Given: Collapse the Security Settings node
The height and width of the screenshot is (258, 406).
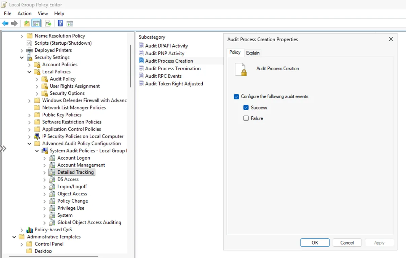Looking at the screenshot, I should click(22, 57).
